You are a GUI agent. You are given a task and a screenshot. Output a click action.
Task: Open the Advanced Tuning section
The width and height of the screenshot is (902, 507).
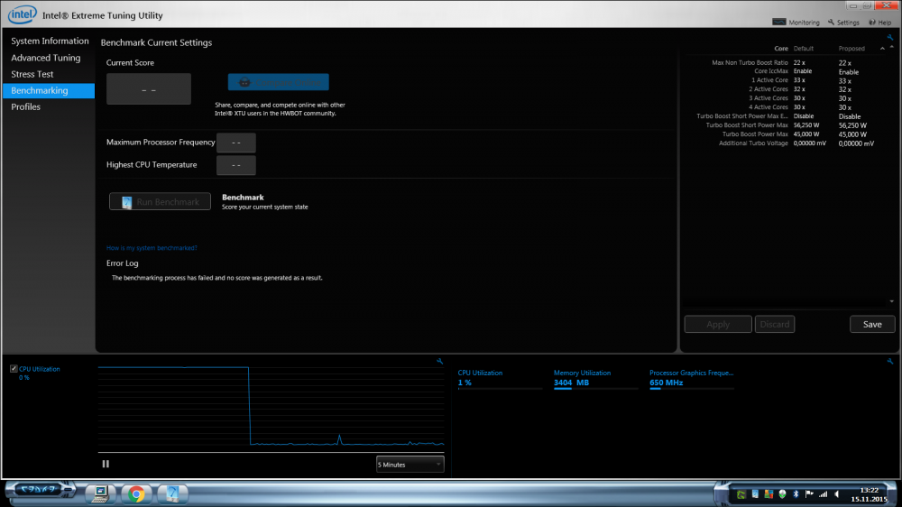[46, 58]
